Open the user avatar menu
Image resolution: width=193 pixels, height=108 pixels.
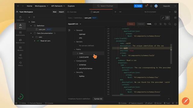pos(156,6)
